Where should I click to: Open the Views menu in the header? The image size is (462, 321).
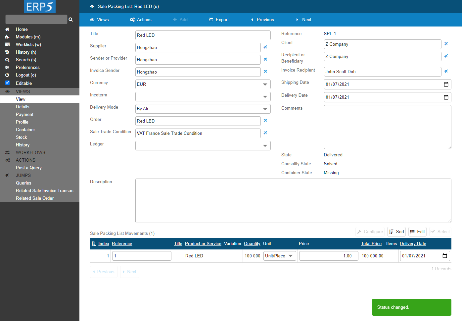click(x=99, y=20)
